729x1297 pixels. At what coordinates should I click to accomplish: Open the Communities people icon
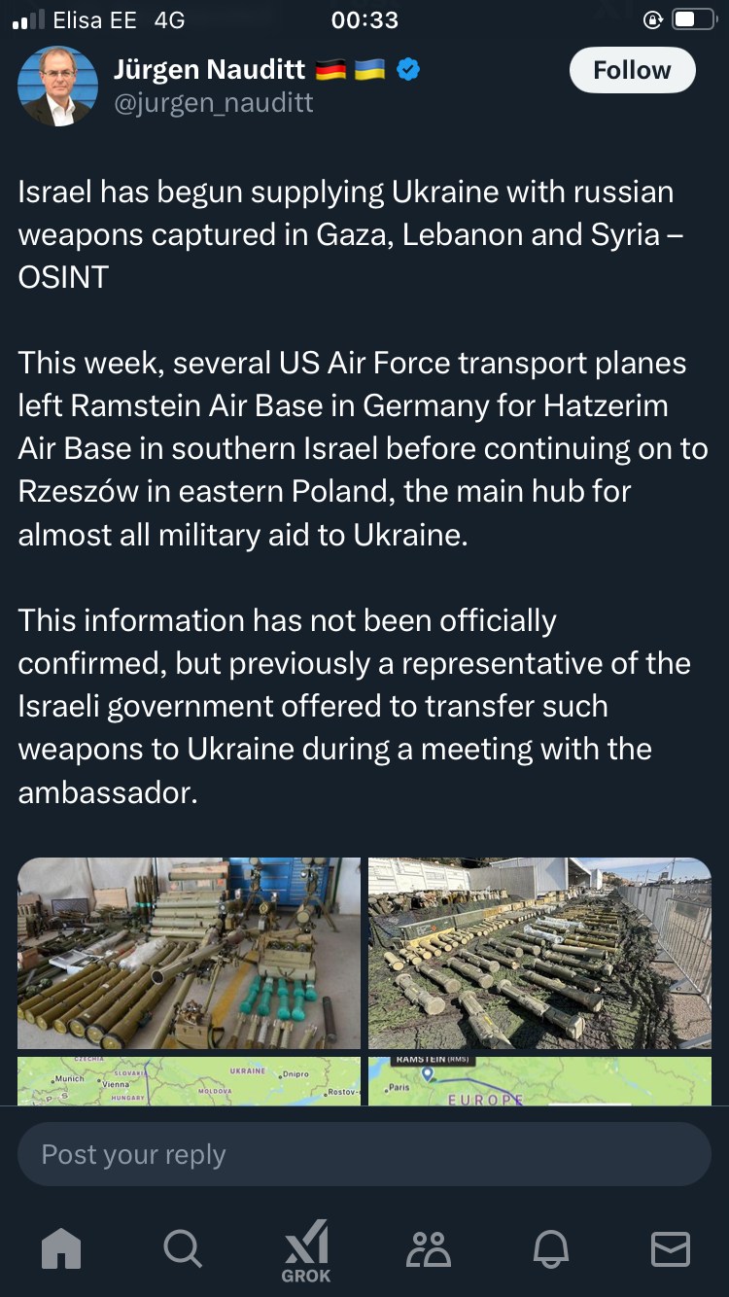[429, 1248]
